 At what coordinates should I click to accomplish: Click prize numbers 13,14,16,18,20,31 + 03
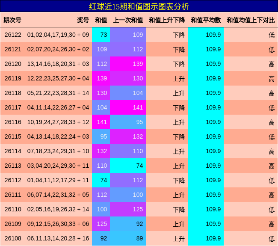coord(58,64)
